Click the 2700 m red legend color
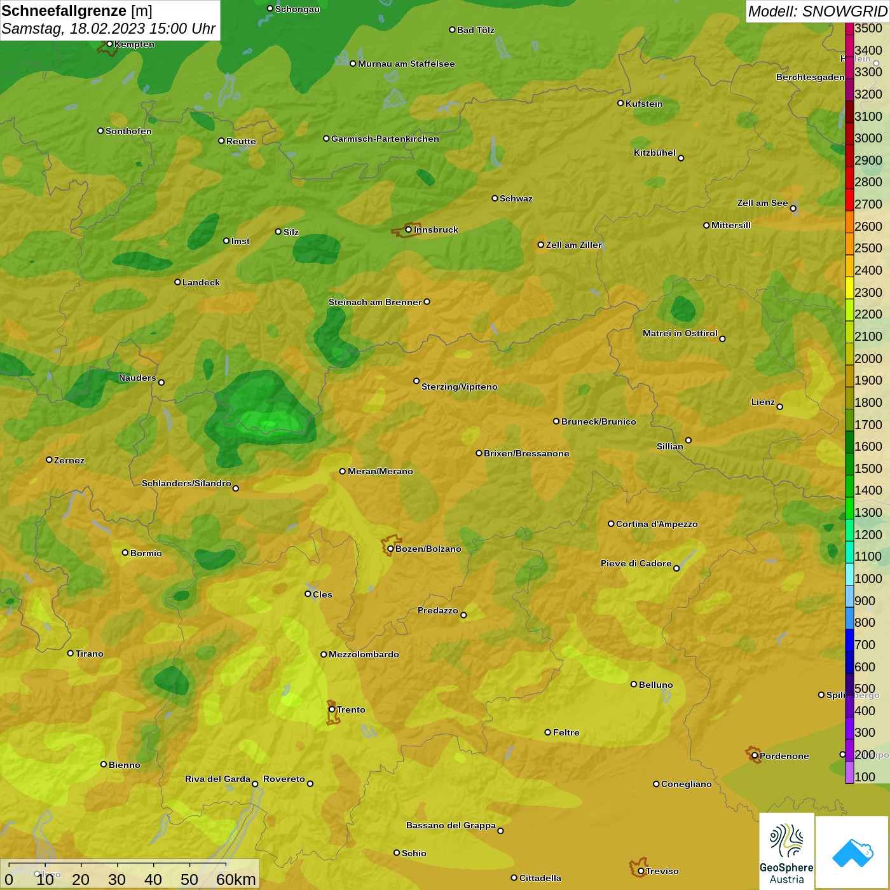 (x=849, y=200)
